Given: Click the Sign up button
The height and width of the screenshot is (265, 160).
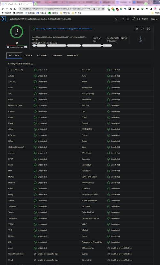Looking at the screenshot, I should click(155, 19).
